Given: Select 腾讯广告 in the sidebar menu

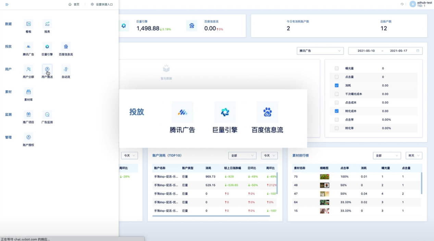Looking at the screenshot, I should (28, 47).
